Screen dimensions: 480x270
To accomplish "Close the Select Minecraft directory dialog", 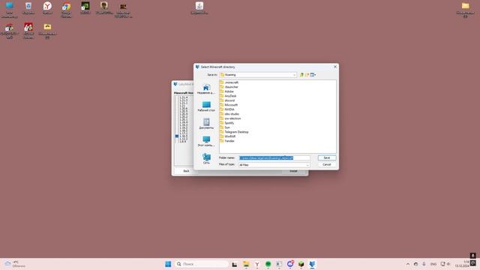I will [x=335, y=67].
